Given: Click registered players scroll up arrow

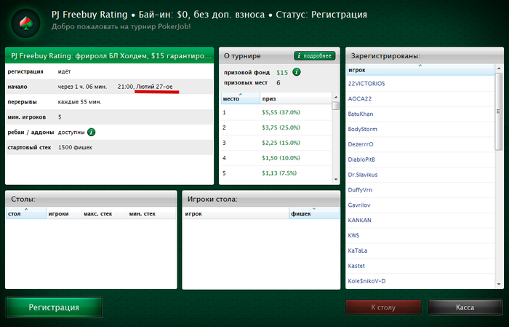Looking at the screenshot, I should [499, 68].
